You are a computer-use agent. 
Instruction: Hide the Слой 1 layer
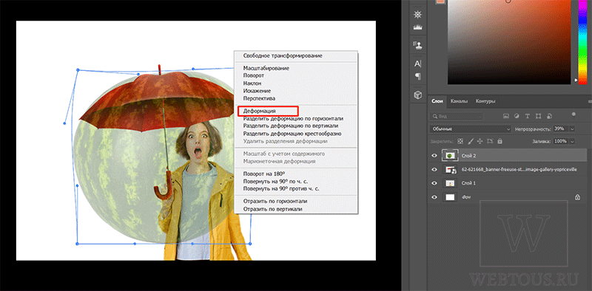click(434, 183)
